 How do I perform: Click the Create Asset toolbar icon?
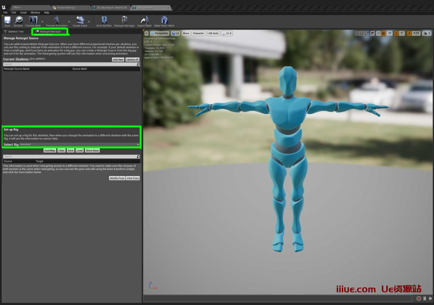pos(80,21)
